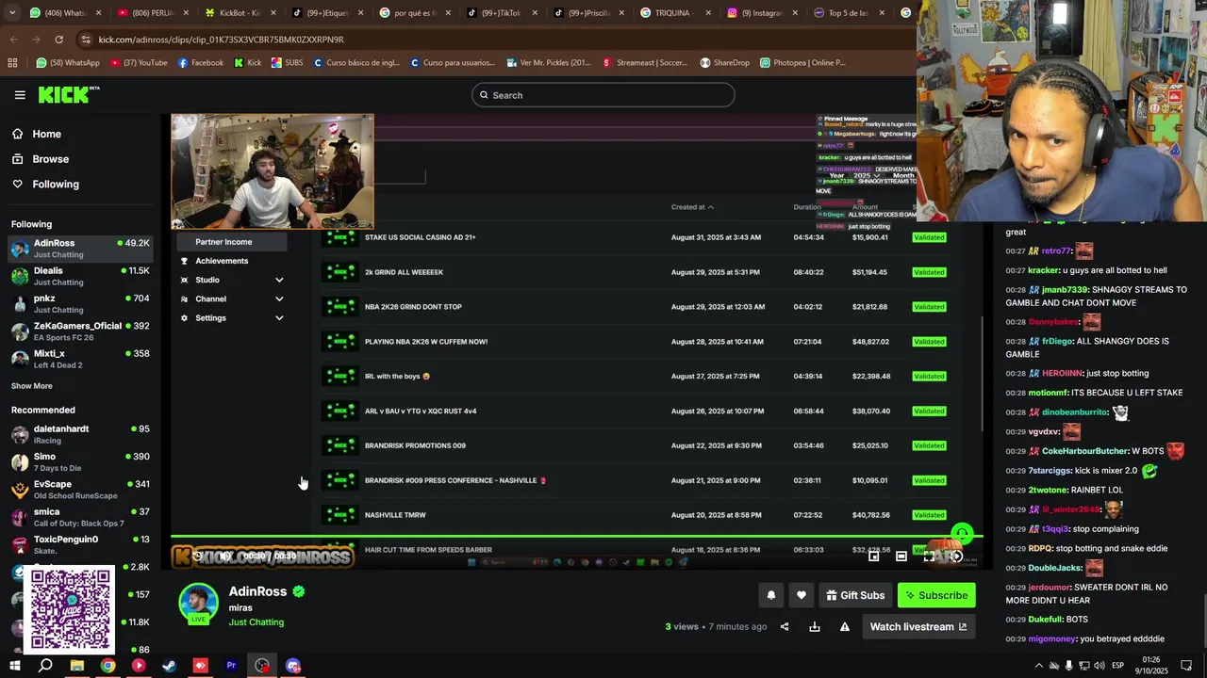
Task: Mute the clip player volume
Action: pyautogui.click(x=225, y=557)
